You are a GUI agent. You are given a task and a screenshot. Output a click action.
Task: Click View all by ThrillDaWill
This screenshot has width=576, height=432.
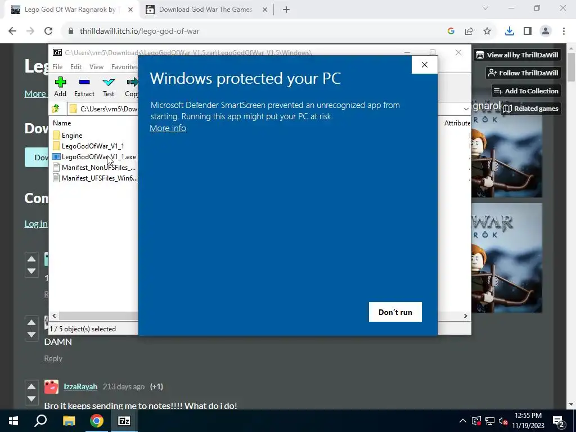pos(517,55)
